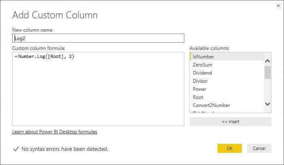Screen dimensions: 284x165
Task: Choose the Root column entry
Action: tap(198, 97)
